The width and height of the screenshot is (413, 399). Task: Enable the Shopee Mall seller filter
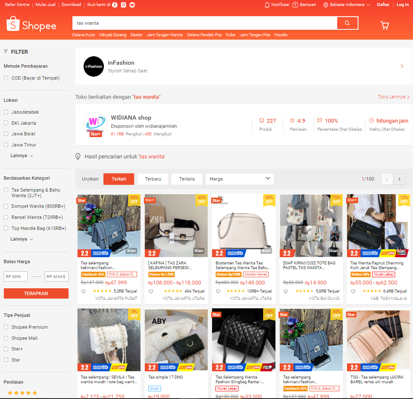click(x=6, y=338)
